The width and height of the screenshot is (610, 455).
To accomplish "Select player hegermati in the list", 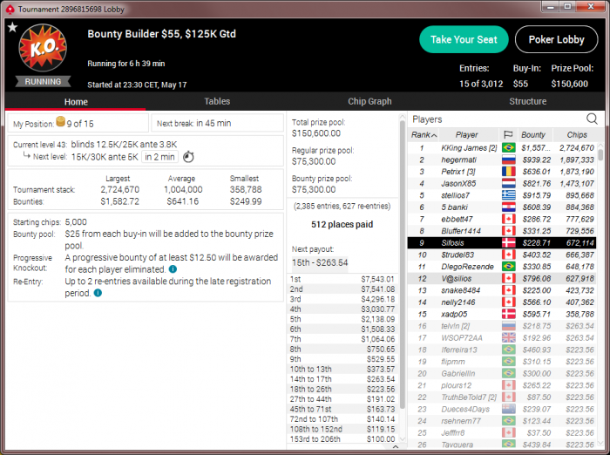I will pyautogui.click(x=501, y=160).
